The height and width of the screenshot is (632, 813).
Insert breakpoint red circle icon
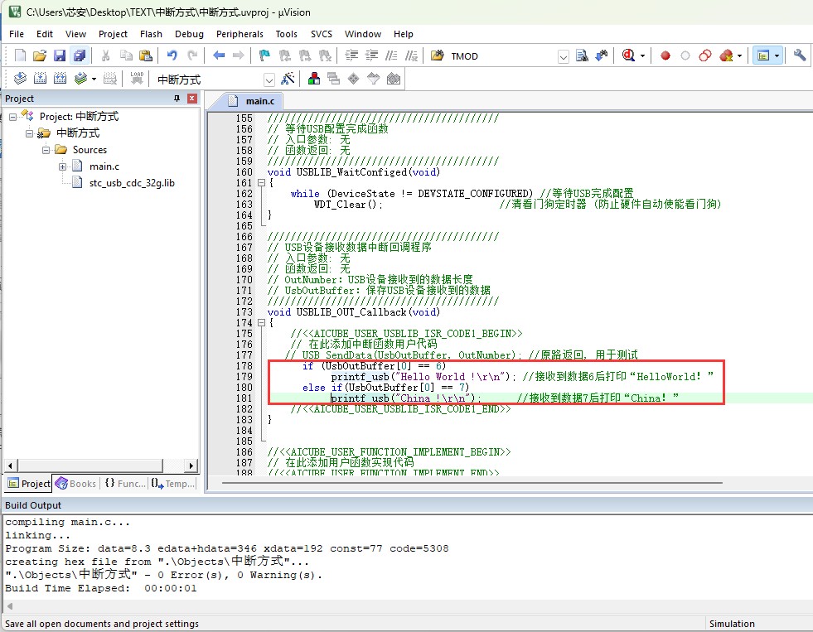pyautogui.click(x=665, y=55)
